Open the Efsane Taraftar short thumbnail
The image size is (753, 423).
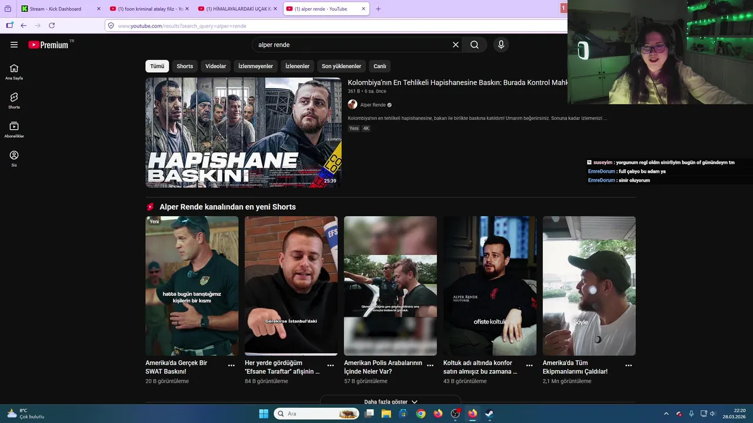pyautogui.click(x=291, y=286)
